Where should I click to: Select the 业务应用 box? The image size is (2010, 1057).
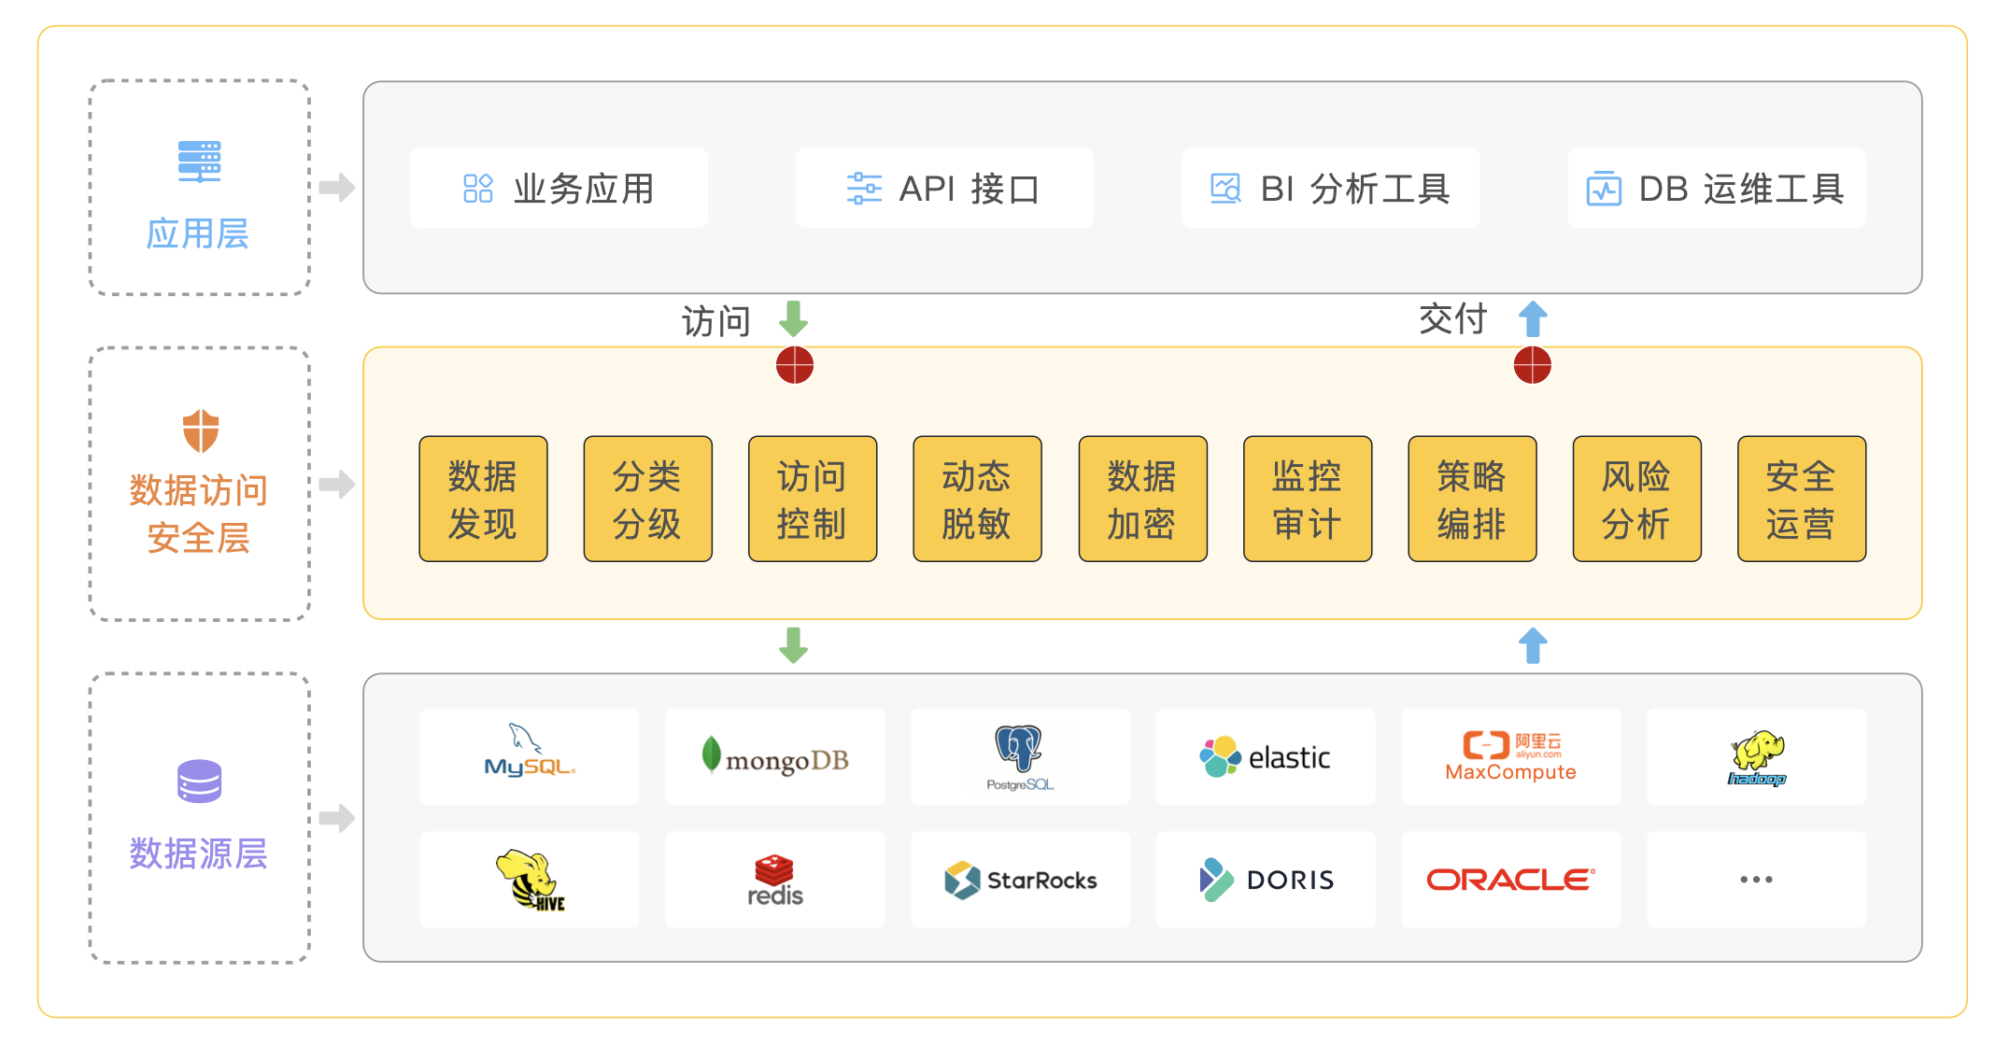point(559,189)
